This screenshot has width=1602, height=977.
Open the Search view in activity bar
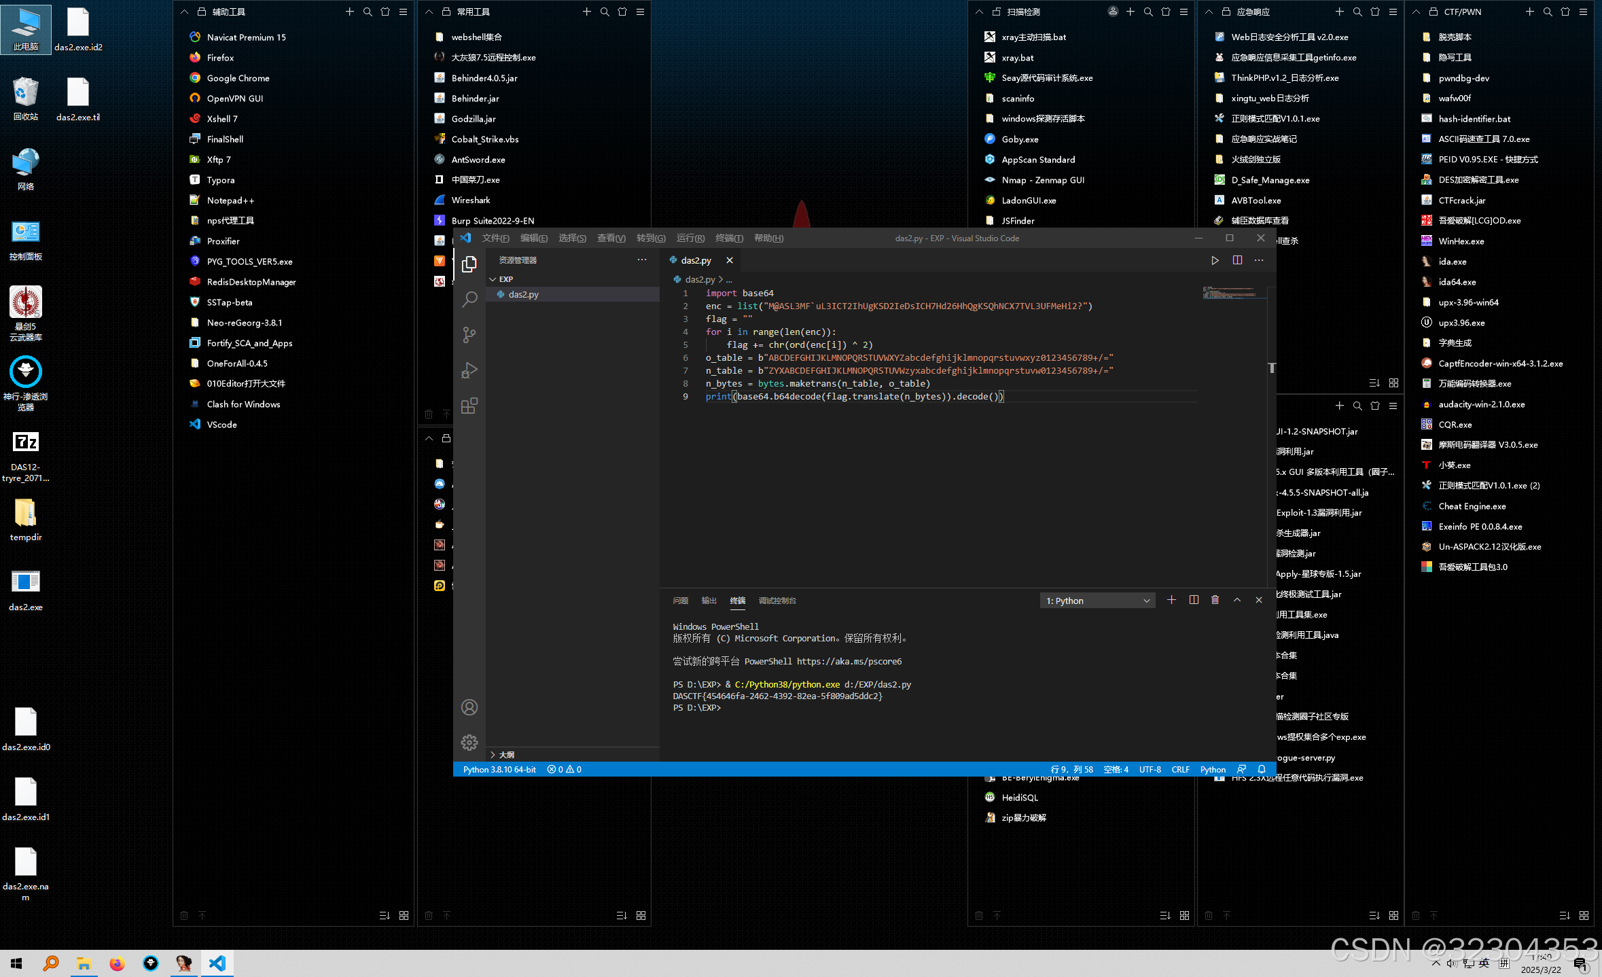coord(469,299)
